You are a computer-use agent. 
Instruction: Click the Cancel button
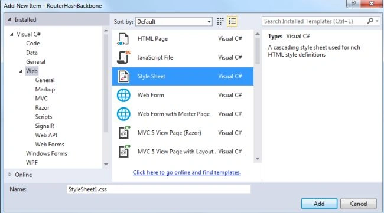coord(359,204)
